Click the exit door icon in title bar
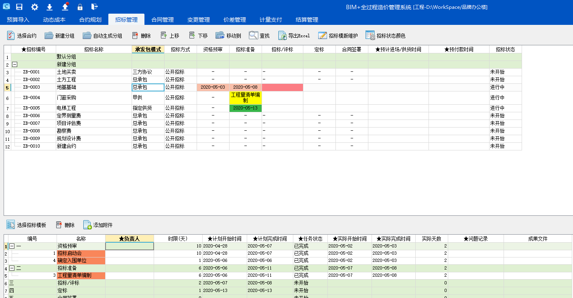Image resolution: width=573 pixels, height=298 pixels. click(x=94, y=7)
